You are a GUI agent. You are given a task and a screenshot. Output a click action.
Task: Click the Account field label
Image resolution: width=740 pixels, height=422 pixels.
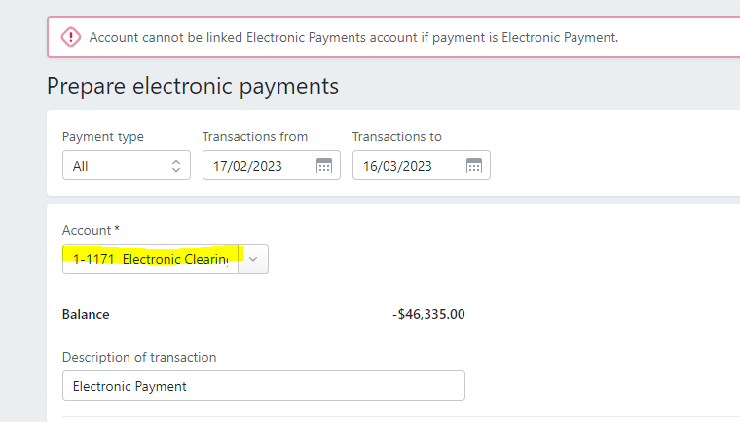click(x=87, y=230)
